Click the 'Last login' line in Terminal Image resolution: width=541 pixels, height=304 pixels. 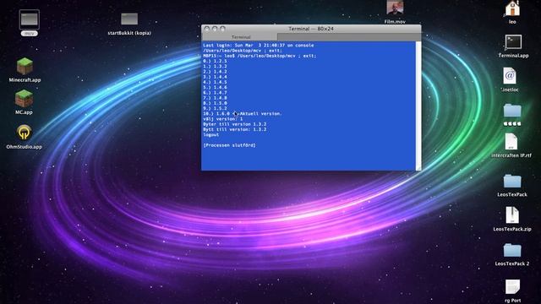(259, 45)
